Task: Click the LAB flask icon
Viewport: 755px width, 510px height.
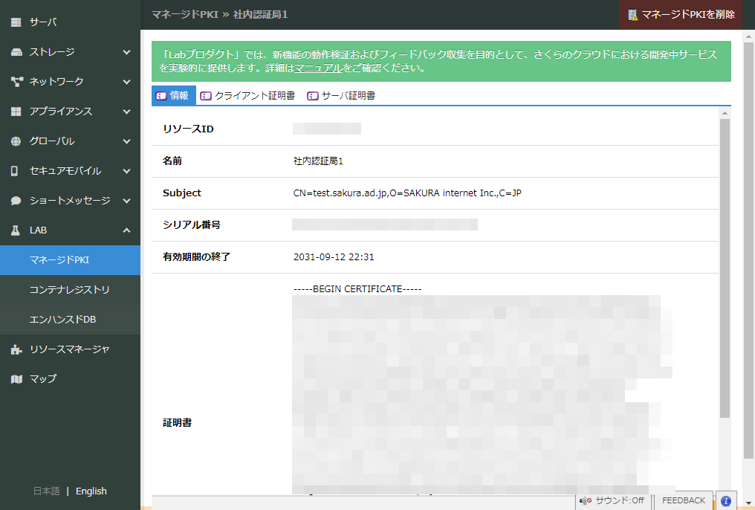Action: (16, 230)
